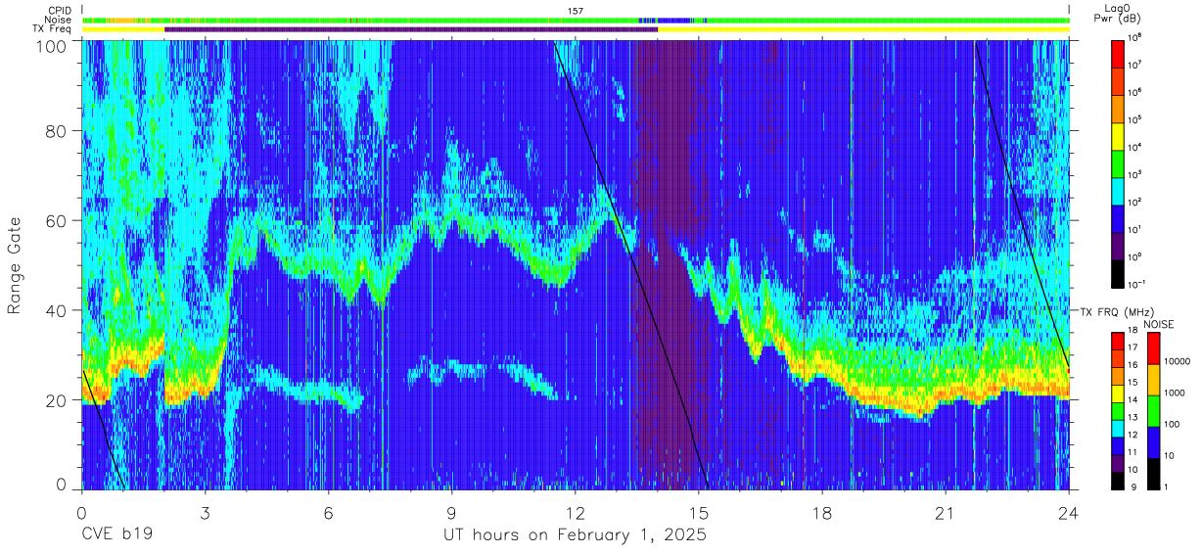
Task: Click x-axis tick label 18 hours
Action: [822, 512]
